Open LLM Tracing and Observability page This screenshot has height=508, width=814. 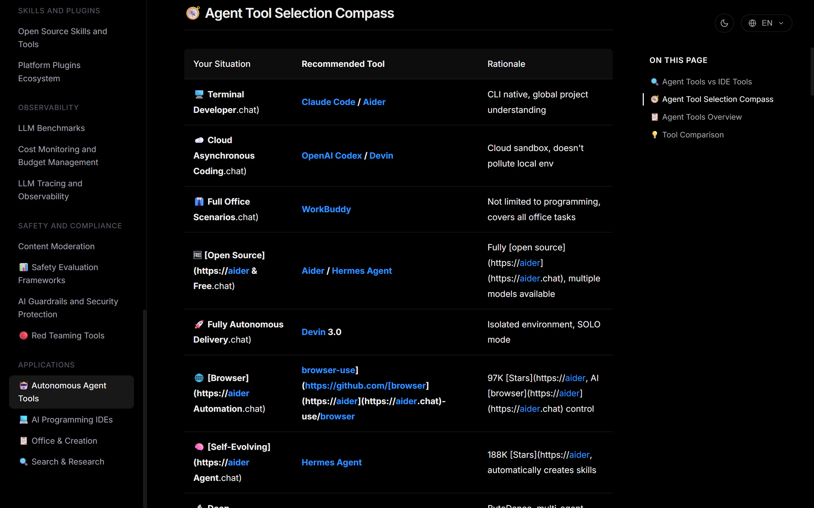[50, 190]
